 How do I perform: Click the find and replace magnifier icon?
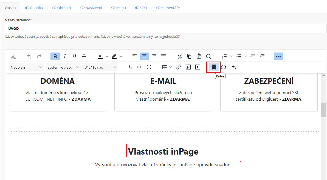pos(208,56)
